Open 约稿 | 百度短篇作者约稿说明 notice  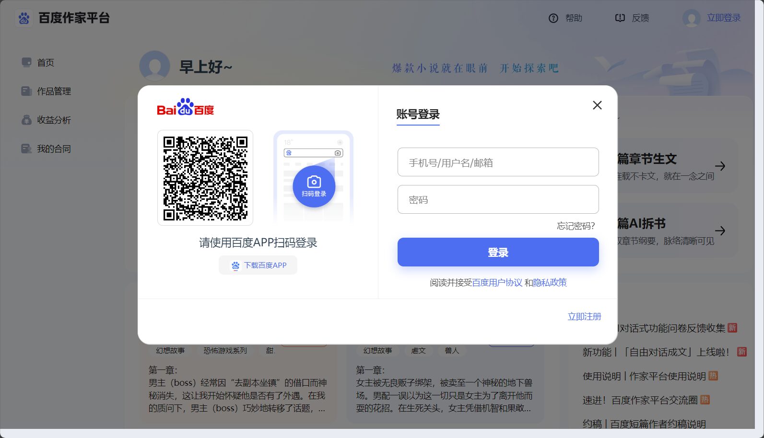click(x=644, y=424)
